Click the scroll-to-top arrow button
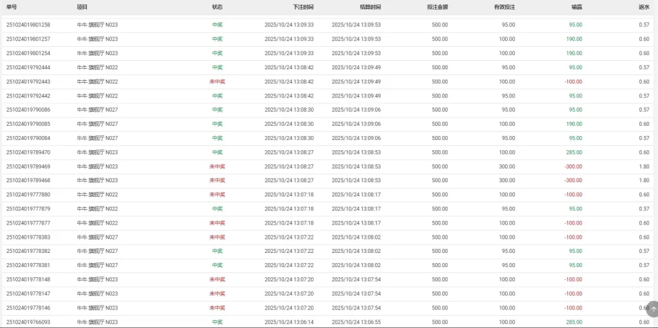Viewport: 658px width, 328px height. tap(653, 309)
